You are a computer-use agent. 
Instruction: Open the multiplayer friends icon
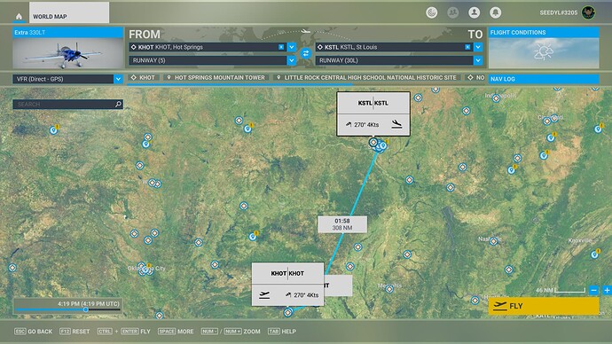tap(452, 12)
